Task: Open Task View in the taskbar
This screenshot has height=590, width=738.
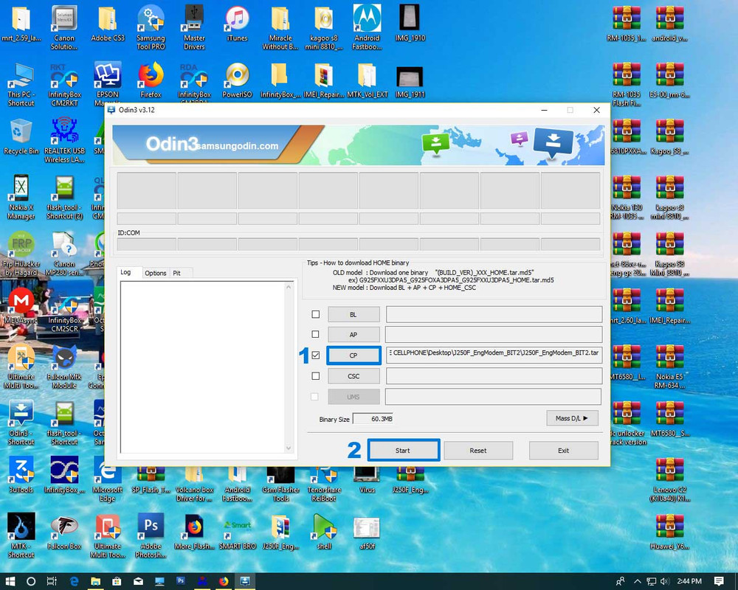Action: [x=52, y=581]
